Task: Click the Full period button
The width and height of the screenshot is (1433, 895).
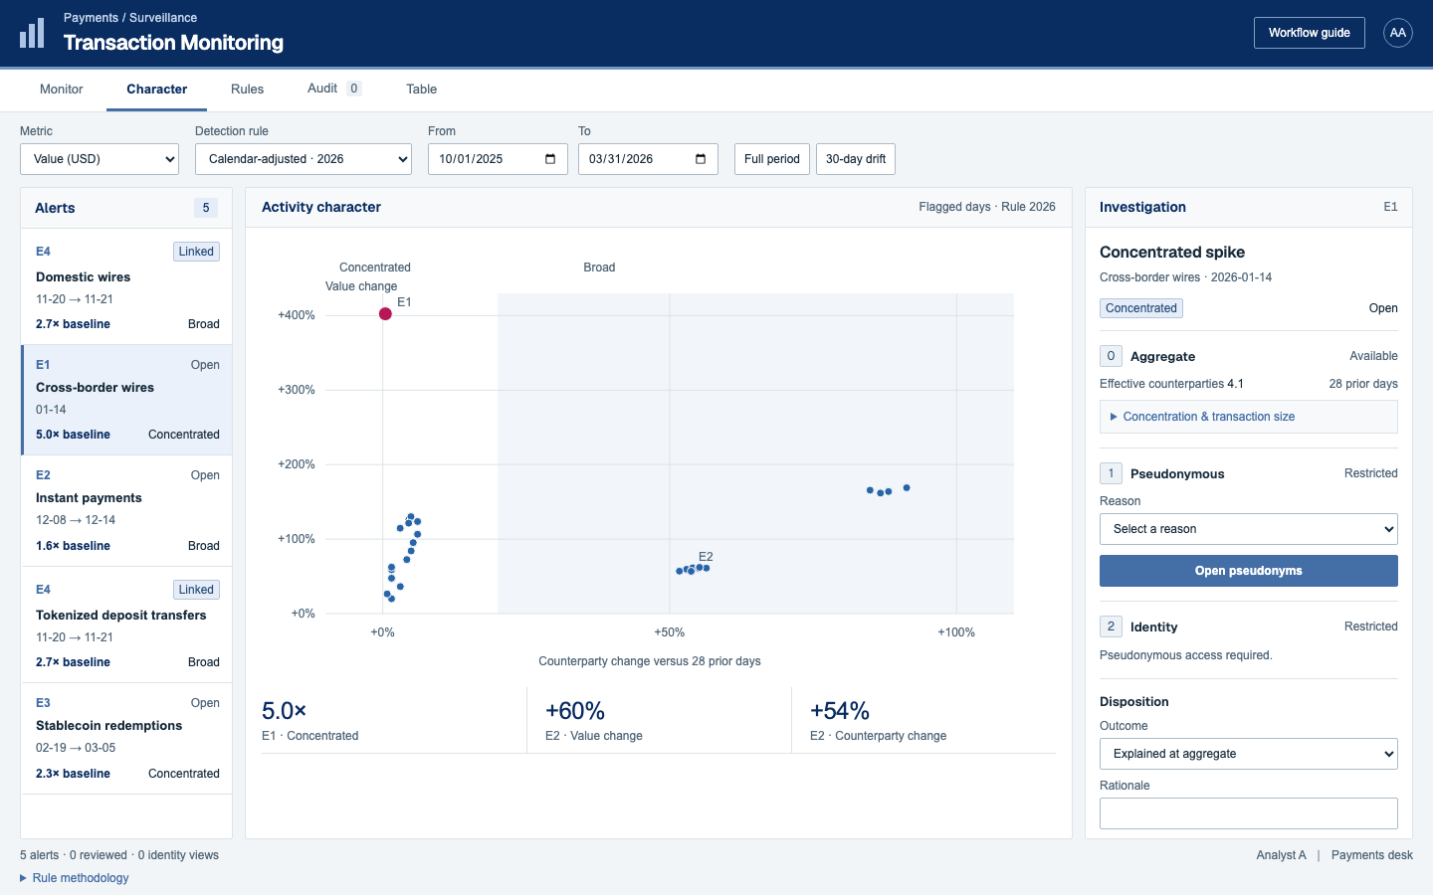Action: pyautogui.click(x=771, y=159)
